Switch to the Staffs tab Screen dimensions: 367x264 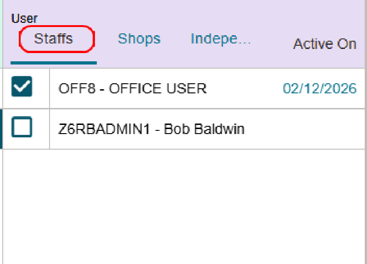click(x=54, y=39)
